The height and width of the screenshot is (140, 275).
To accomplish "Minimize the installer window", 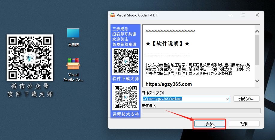I will (230, 15).
